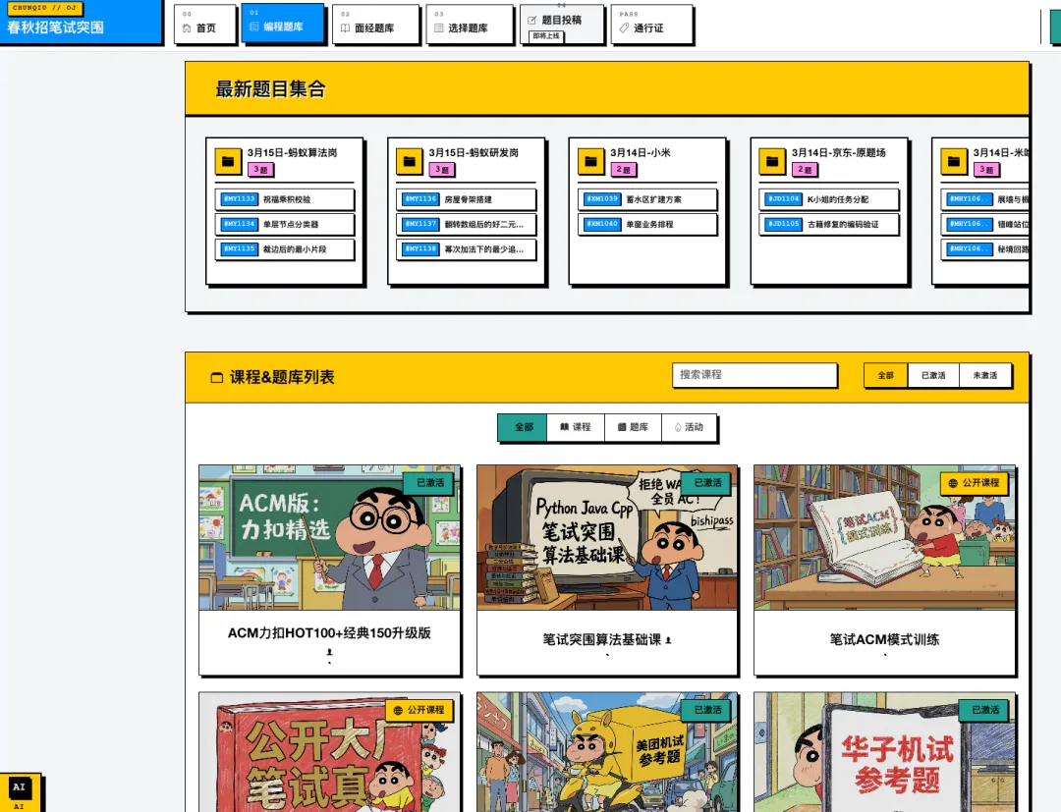The height and width of the screenshot is (812, 1061).
Task: Open the 首页 home icon in the top navbar
Action: point(187,27)
